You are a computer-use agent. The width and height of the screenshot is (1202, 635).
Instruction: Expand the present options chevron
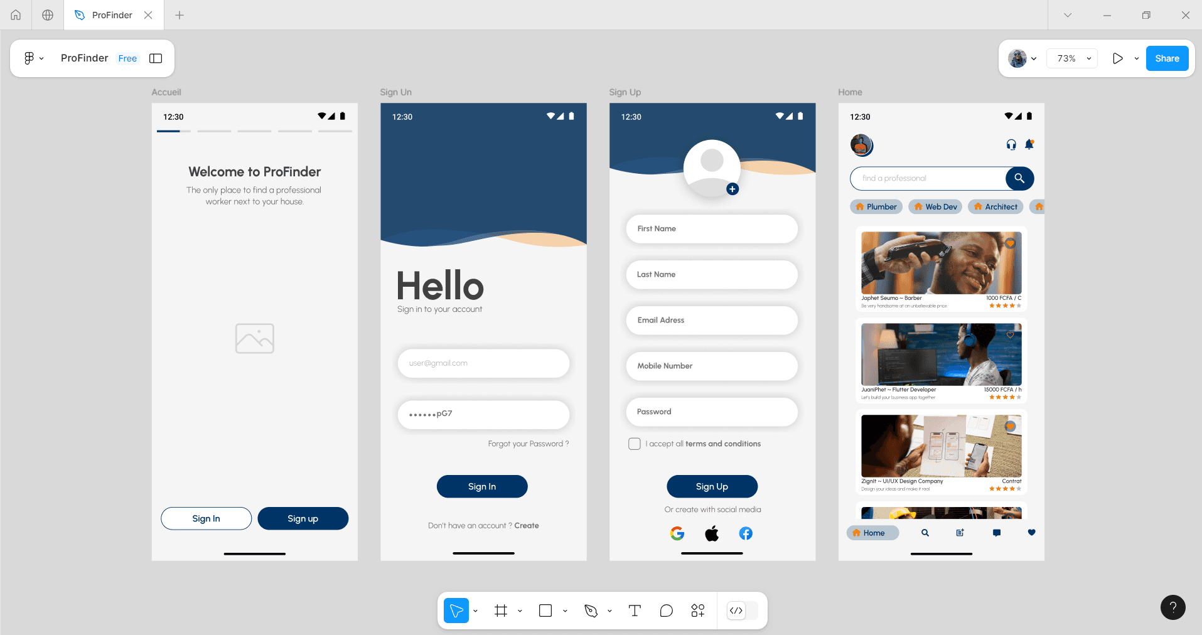pyautogui.click(x=1136, y=58)
